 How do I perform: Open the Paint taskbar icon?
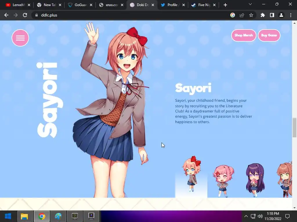click(58, 216)
